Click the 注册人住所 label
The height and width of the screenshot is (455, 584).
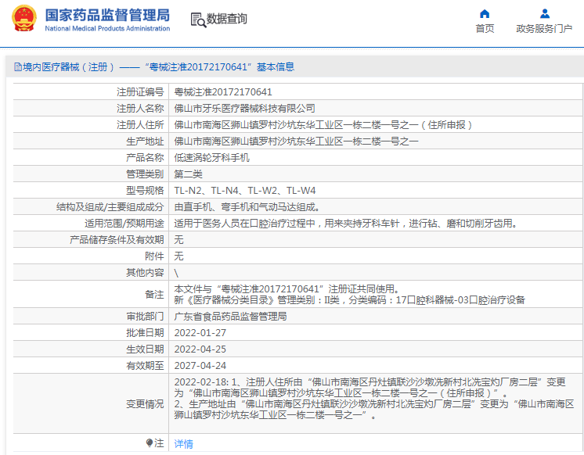(x=140, y=124)
